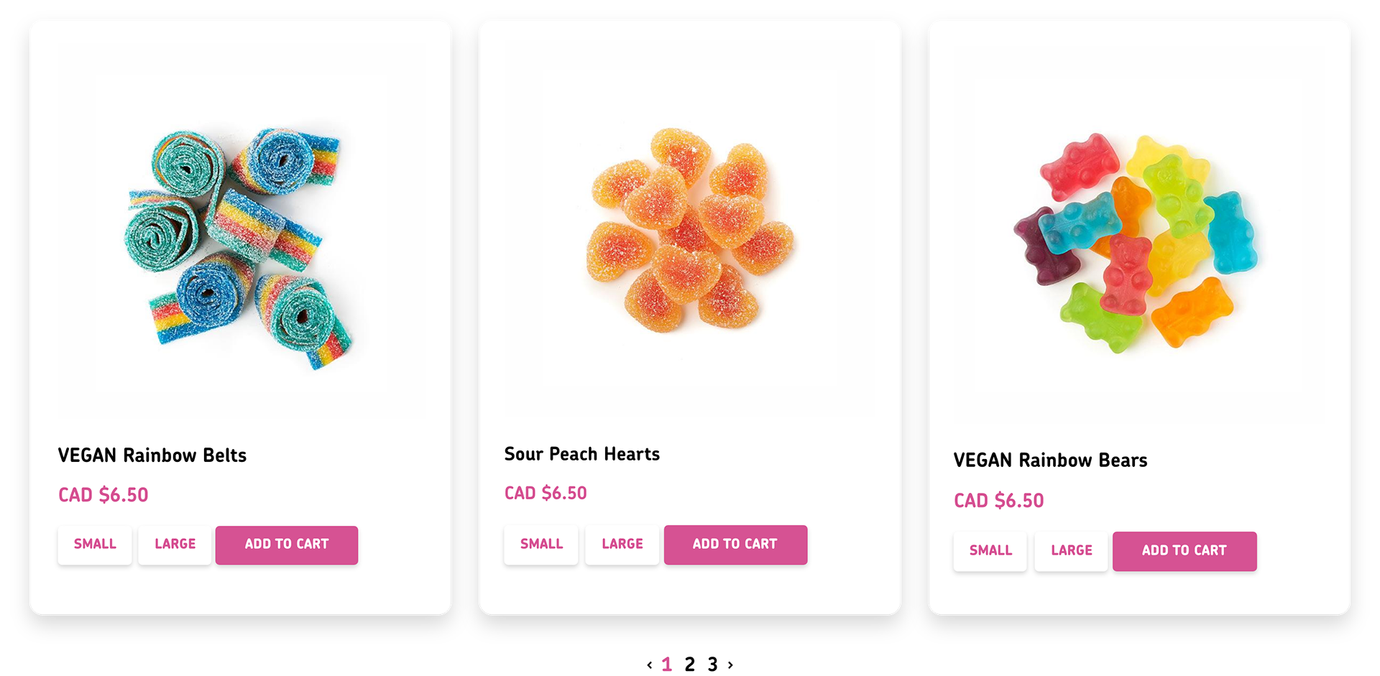This screenshot has height=676, width=1380.
Task: Add Sour Peach Hearts to cart
Action: (x=735, y=545)
